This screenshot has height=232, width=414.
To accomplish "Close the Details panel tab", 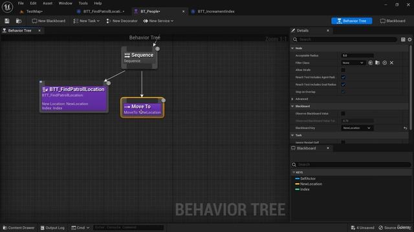I will click(x=328, y=30).
